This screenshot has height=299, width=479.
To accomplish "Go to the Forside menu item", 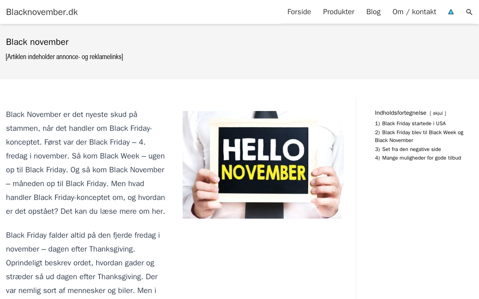I will [299, 12].
